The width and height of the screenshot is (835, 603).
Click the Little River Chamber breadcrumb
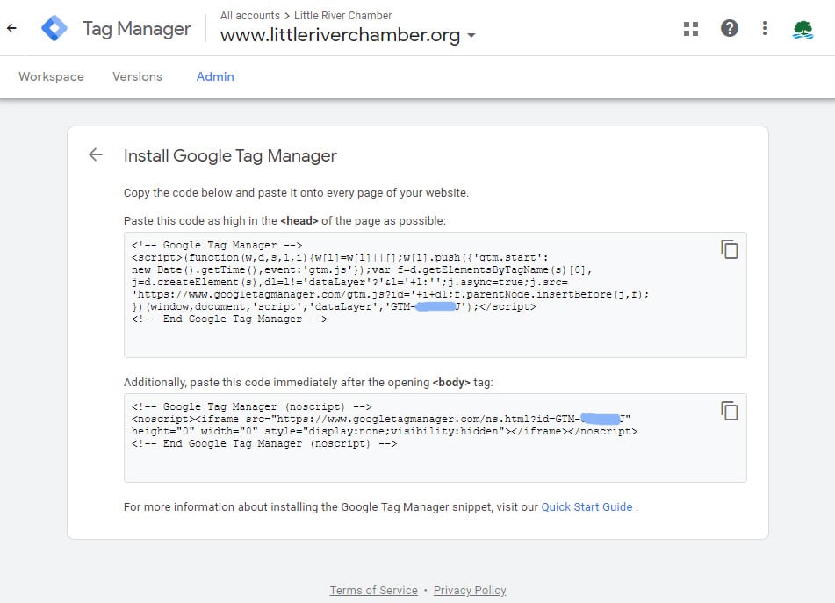(x=343, y=16)
